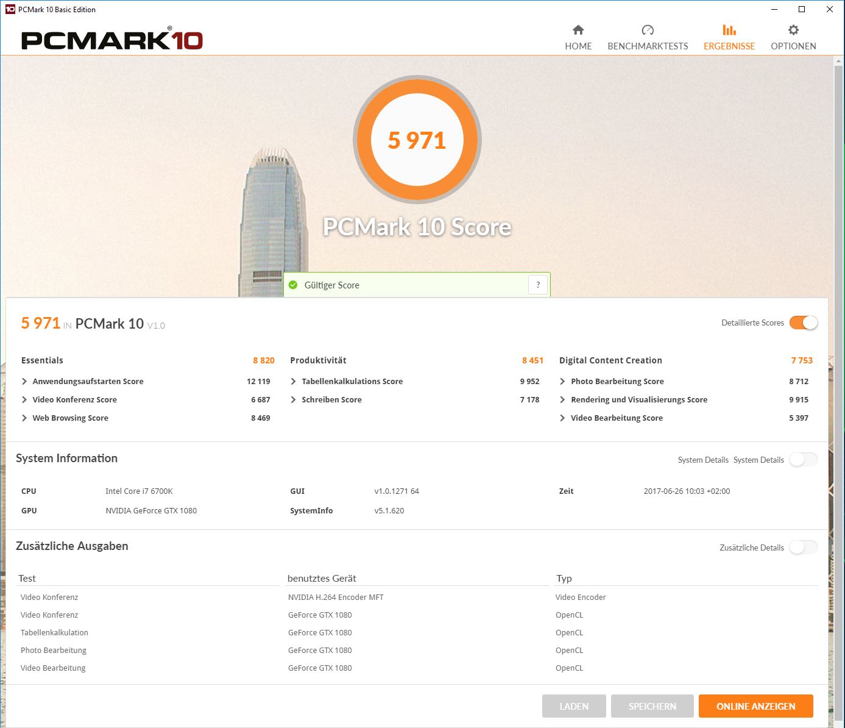The image size is (845, 728).
Task: Turn off the Detaillierte Scores switch
Action: click(804, 323)
